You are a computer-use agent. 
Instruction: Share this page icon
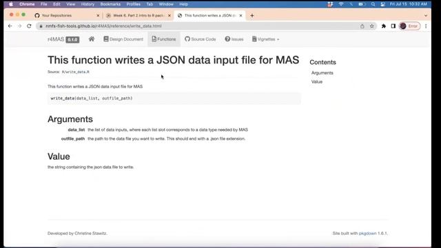[x=362, y=26]
